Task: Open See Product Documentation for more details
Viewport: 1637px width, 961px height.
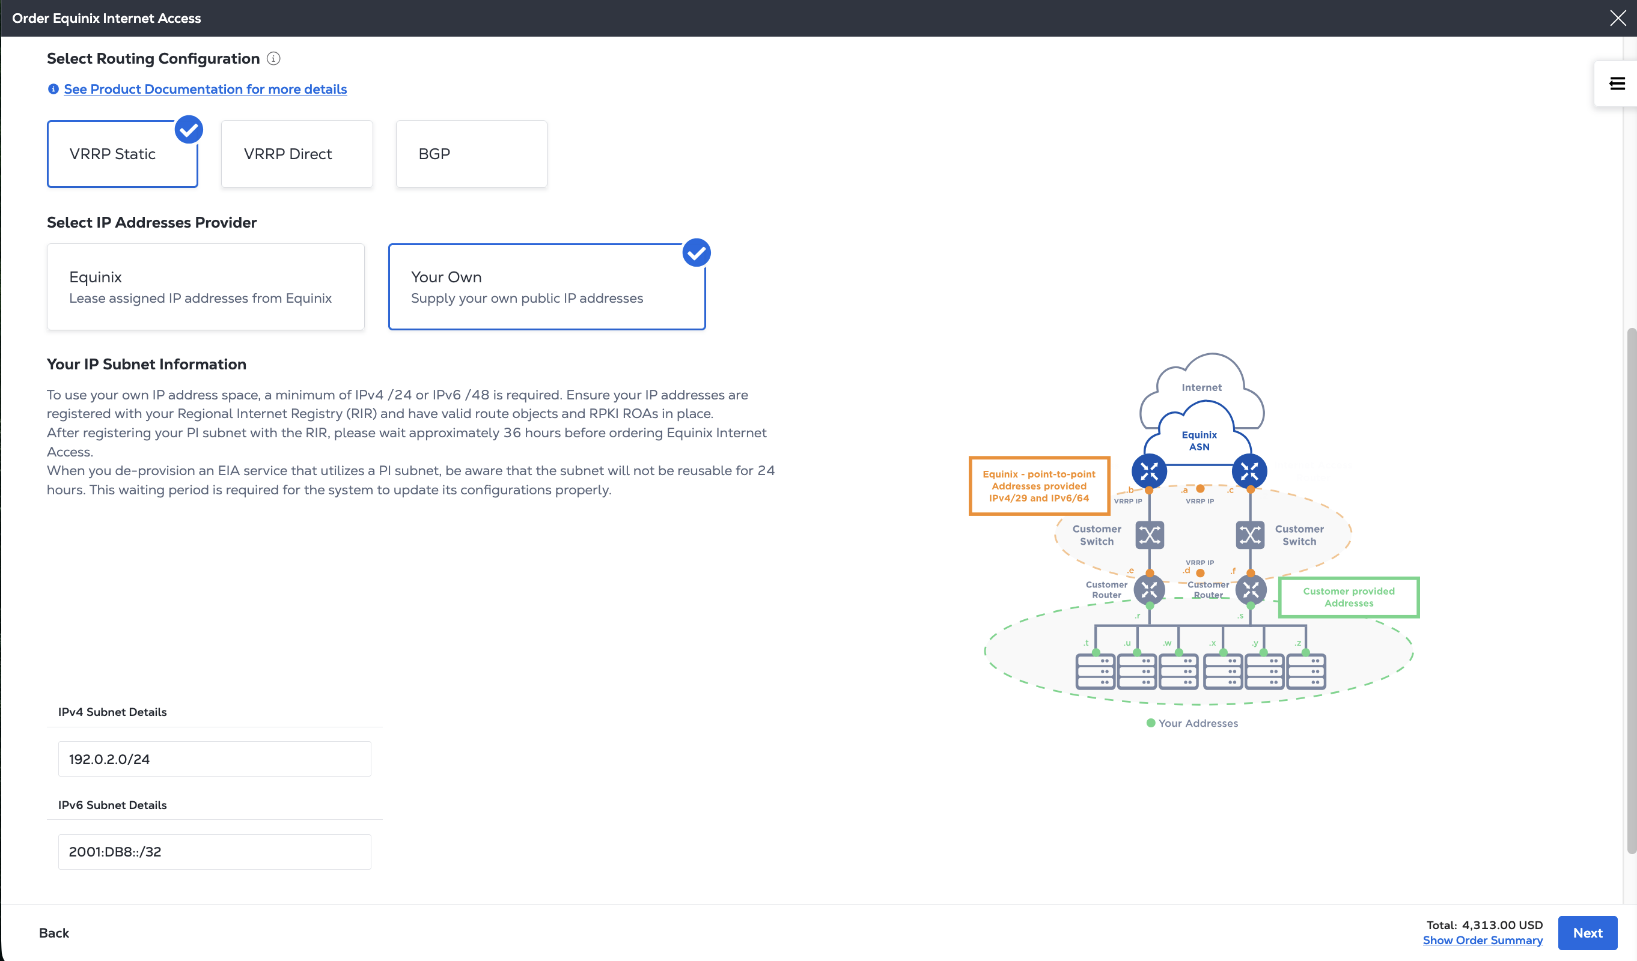Action: point(206,89)
